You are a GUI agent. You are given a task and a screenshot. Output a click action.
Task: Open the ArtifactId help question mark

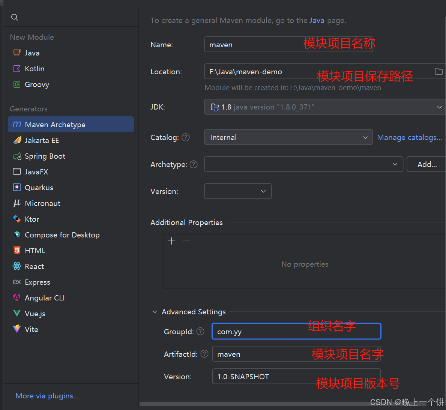pyautogui.click(x=204, y=354)
